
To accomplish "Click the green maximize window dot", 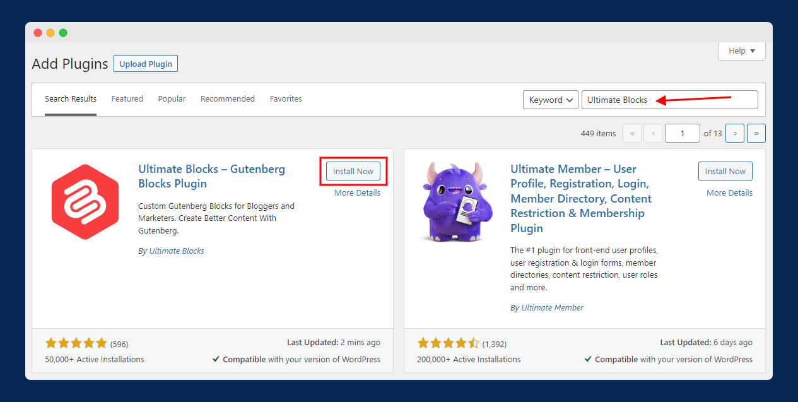I will [63, 33].
